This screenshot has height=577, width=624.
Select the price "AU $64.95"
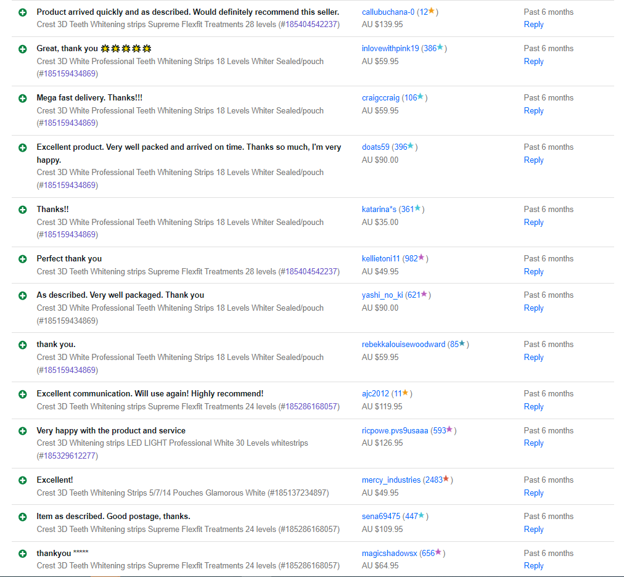[x=380, y=566]
